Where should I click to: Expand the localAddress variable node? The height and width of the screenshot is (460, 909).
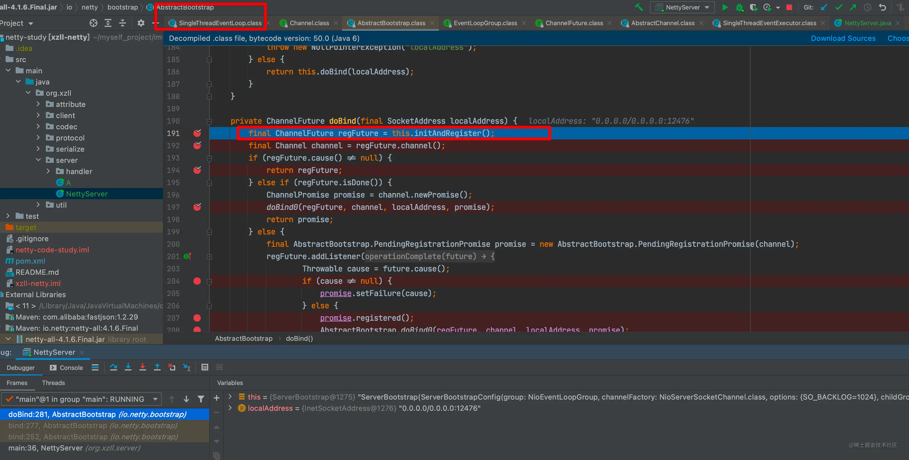click(230, 408)
